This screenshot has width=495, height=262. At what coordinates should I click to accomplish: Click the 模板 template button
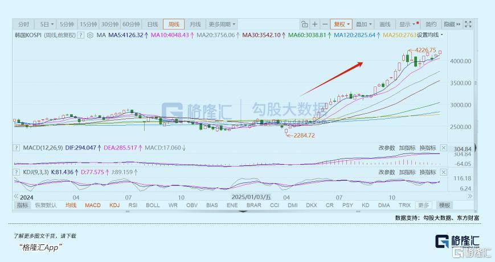444,205
